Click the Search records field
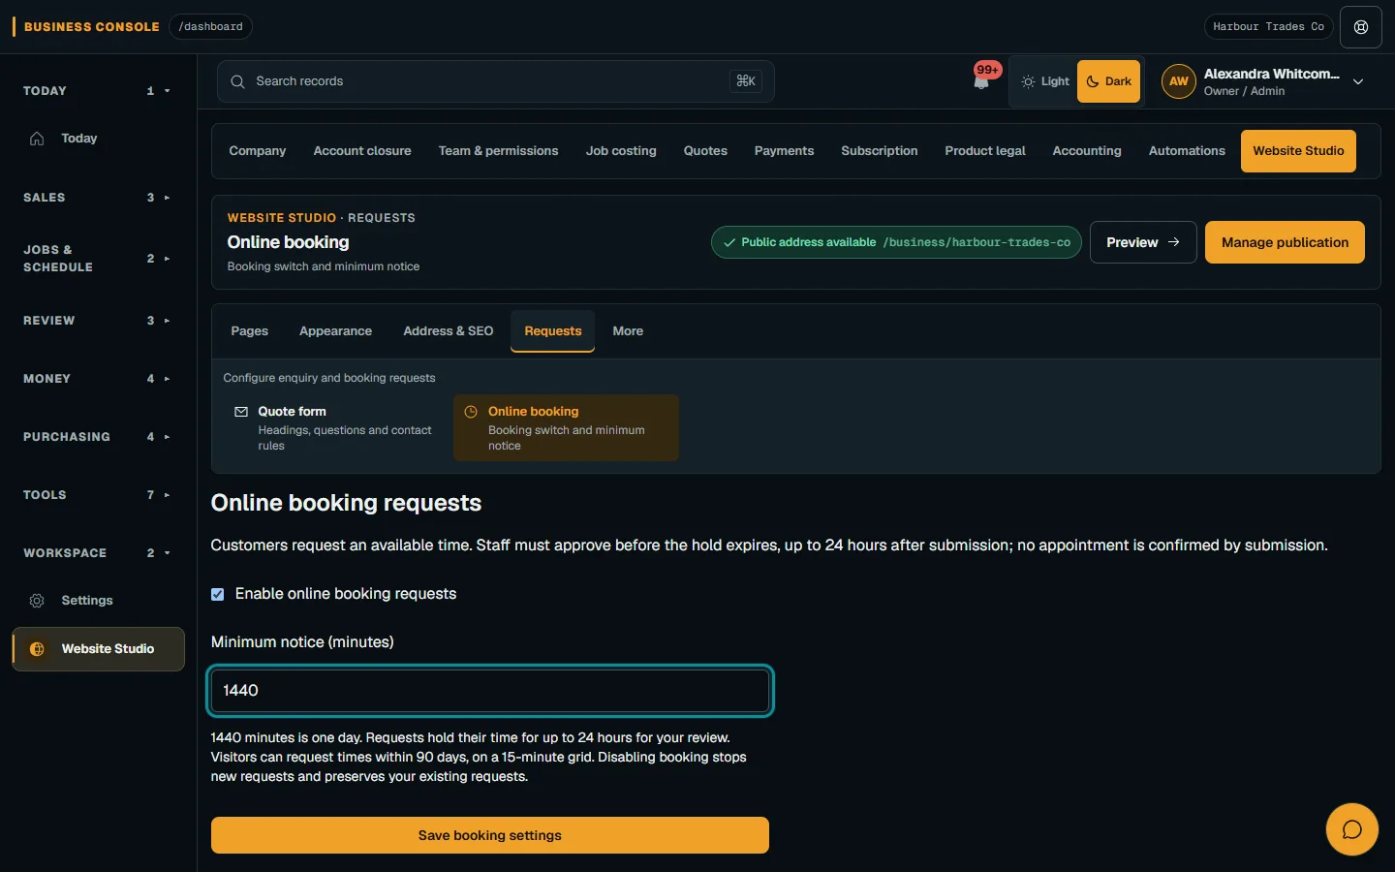The height and width of the screenshot is (872, 1395). 496,81
